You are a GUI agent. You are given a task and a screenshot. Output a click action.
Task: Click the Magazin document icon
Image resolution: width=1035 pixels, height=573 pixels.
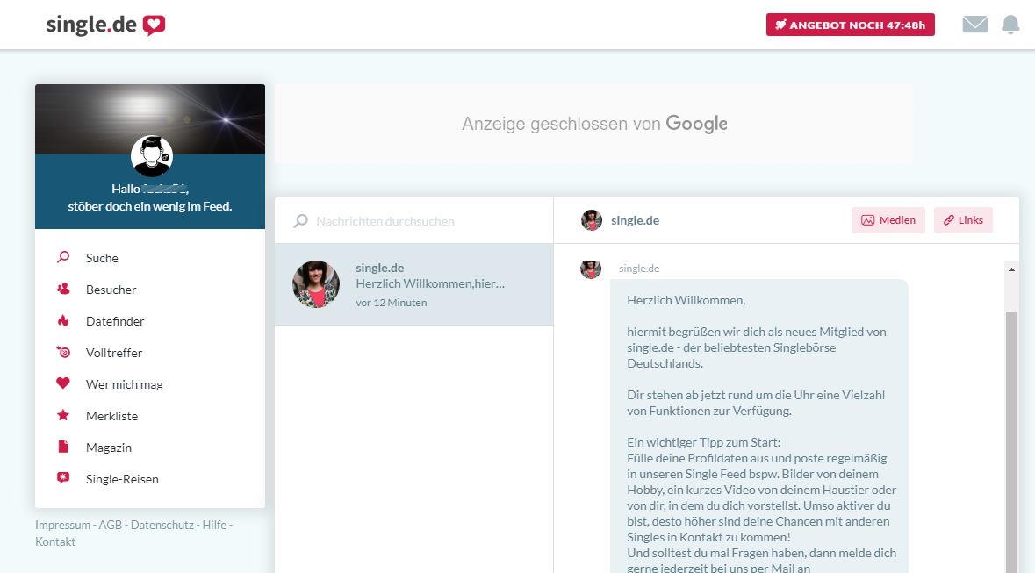click(x=63, y=447)
